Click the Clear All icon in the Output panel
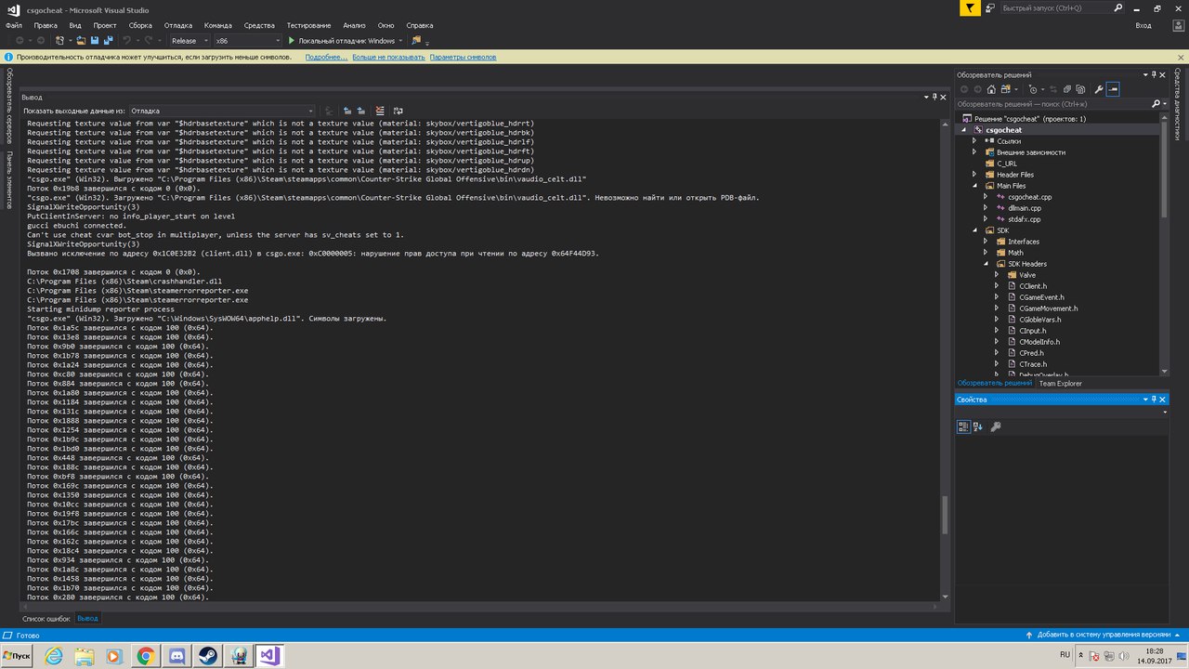This screenshot has height=669, width=1189. coord(380,111)
